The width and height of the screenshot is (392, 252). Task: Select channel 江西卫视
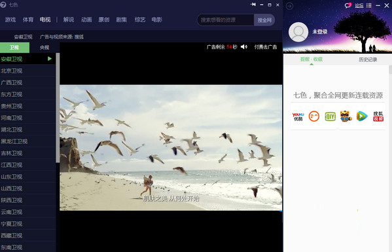pos(27,165)
